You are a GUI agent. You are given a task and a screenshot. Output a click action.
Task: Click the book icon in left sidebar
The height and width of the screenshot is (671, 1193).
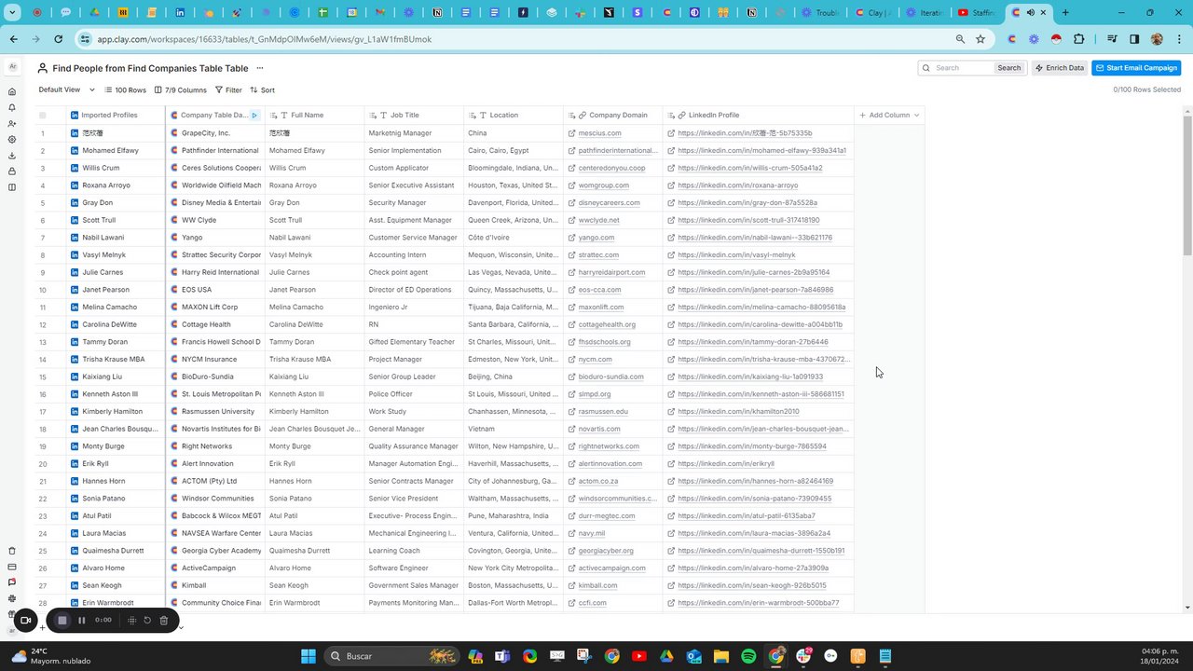12,187
